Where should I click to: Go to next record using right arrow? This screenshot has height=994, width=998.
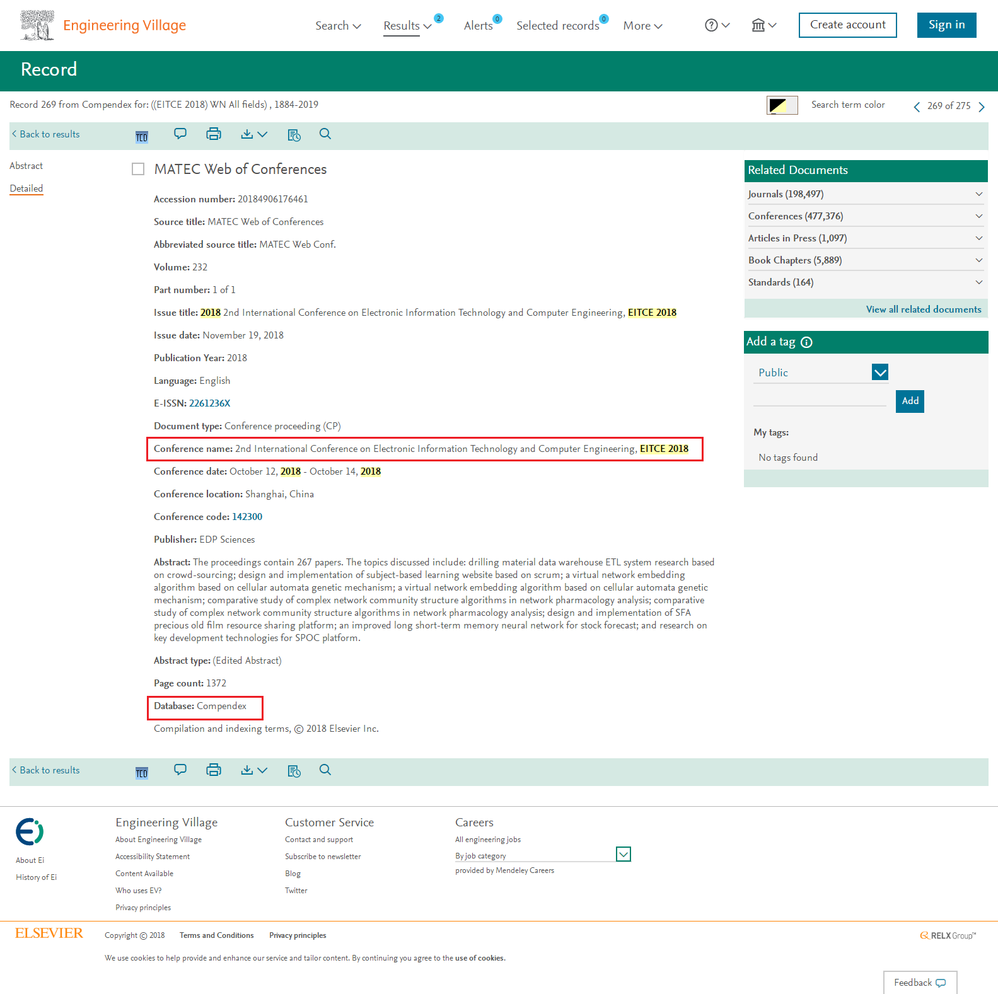982,107
